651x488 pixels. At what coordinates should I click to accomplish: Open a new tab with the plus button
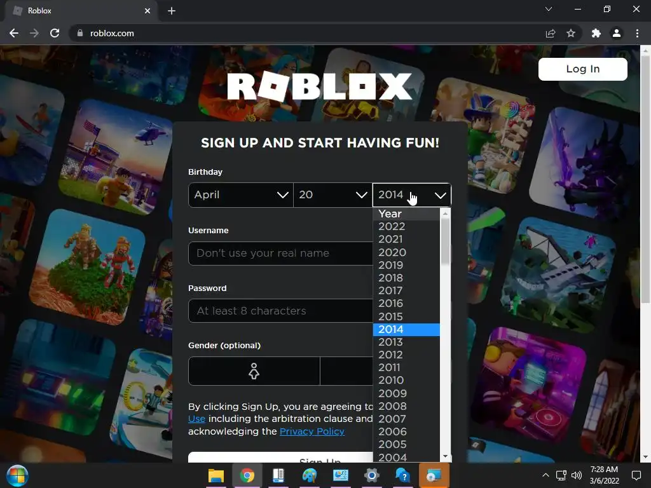[172, 11]
